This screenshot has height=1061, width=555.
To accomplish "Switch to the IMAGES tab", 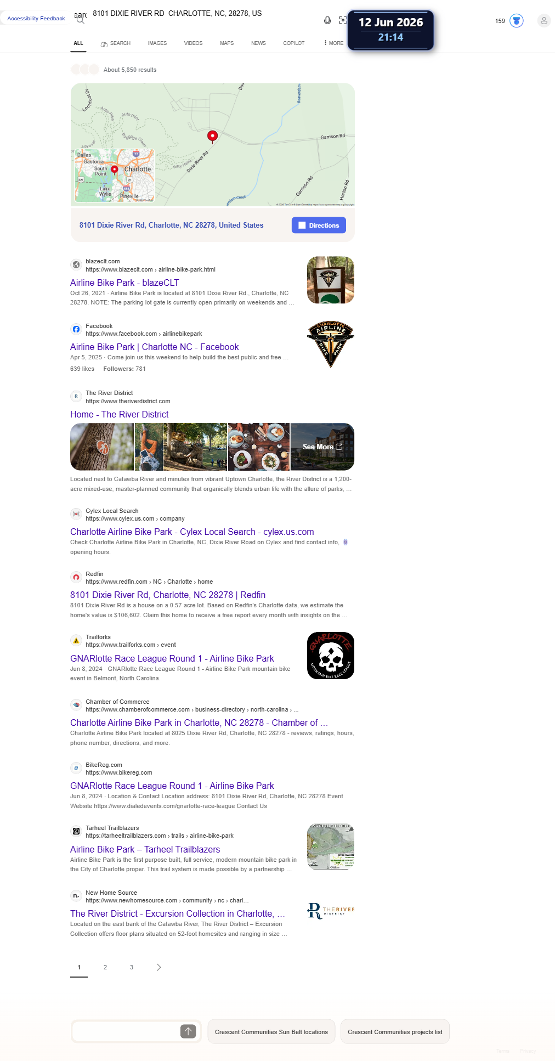I will click(x=157, y=43).
